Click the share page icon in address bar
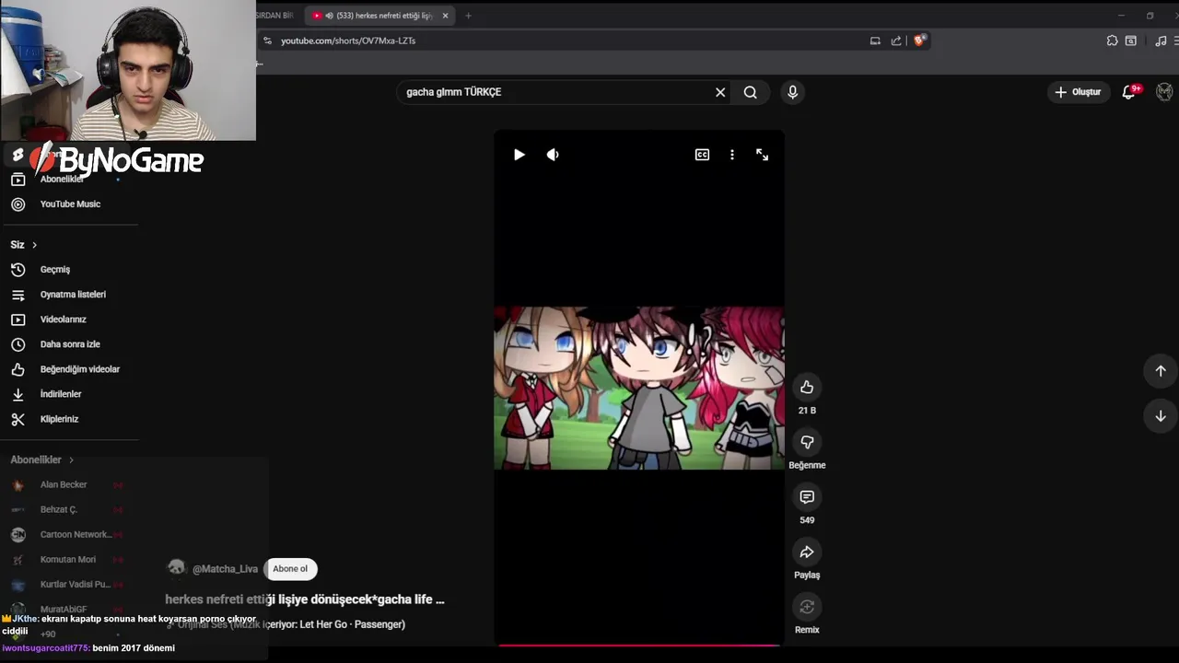1179x663 pixels. click(x=896, y=41)
